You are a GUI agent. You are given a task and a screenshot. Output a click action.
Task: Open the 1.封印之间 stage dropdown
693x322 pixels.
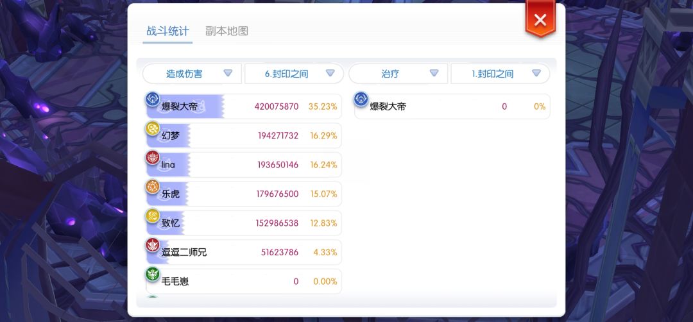[x=501, y=74]
